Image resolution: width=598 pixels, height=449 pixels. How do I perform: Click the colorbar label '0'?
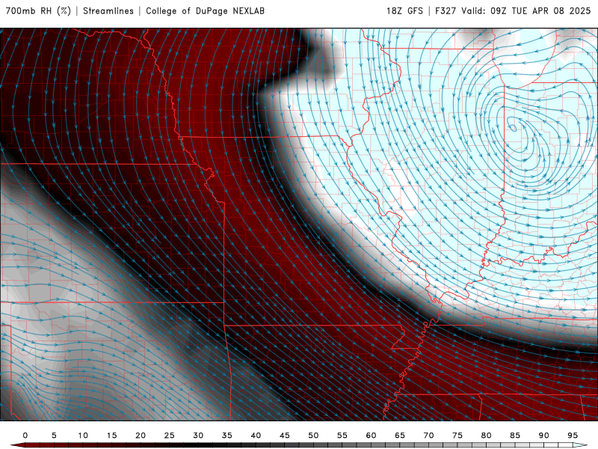click(x=25, y=436)
